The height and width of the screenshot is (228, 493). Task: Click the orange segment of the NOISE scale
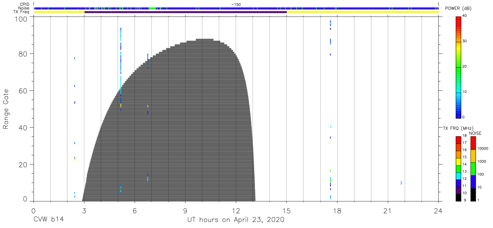(473, 156)
